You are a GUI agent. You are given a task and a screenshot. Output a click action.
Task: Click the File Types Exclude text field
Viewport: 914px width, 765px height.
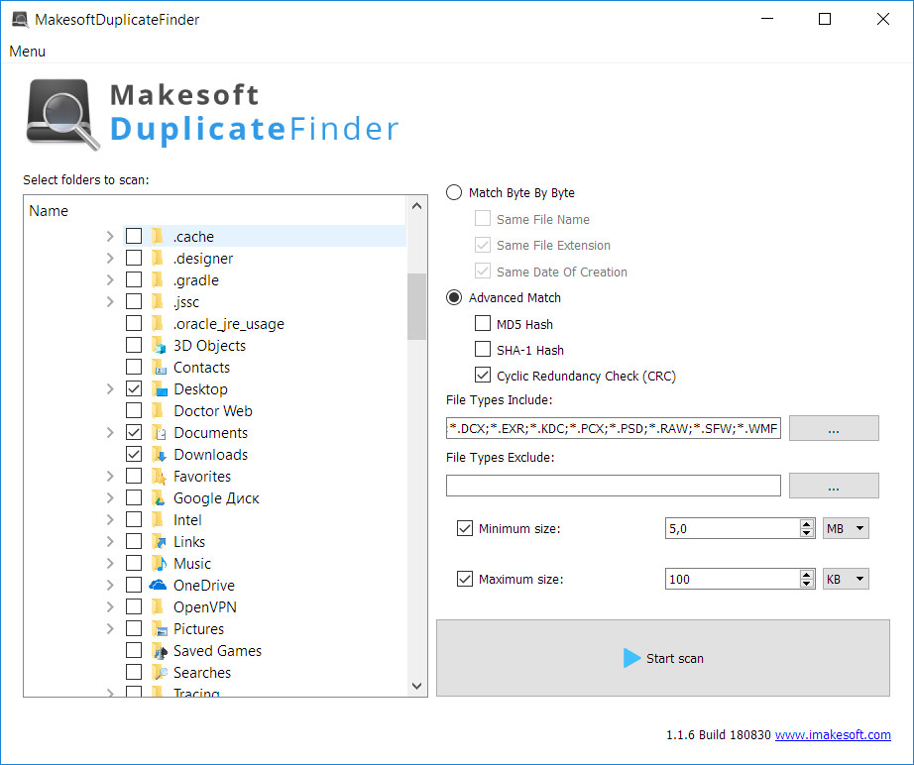click(614, 486)
